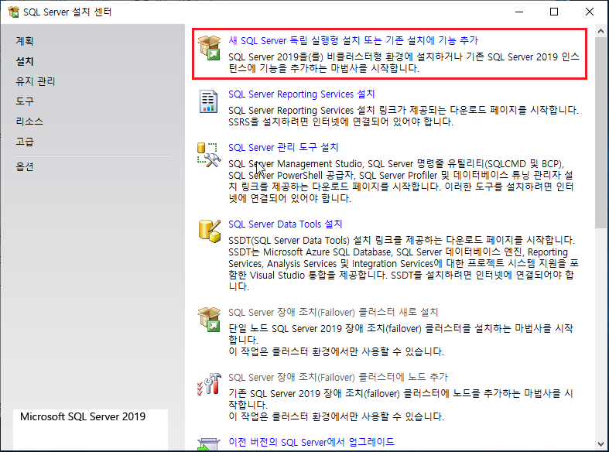Click 장애 조치(Failover) 클러스터에 노드 추가 link
The width and height of the screenshot is (609, 452).
pyautogui.click(x=338, y=377)
